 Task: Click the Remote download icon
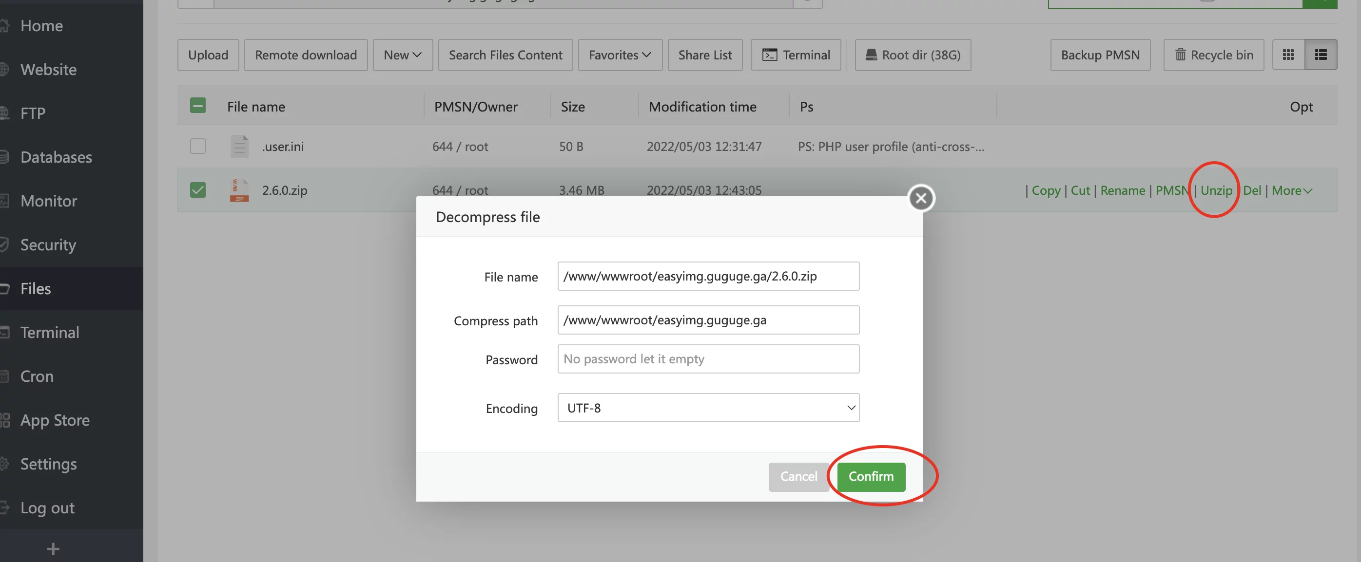tap(306, 55)
